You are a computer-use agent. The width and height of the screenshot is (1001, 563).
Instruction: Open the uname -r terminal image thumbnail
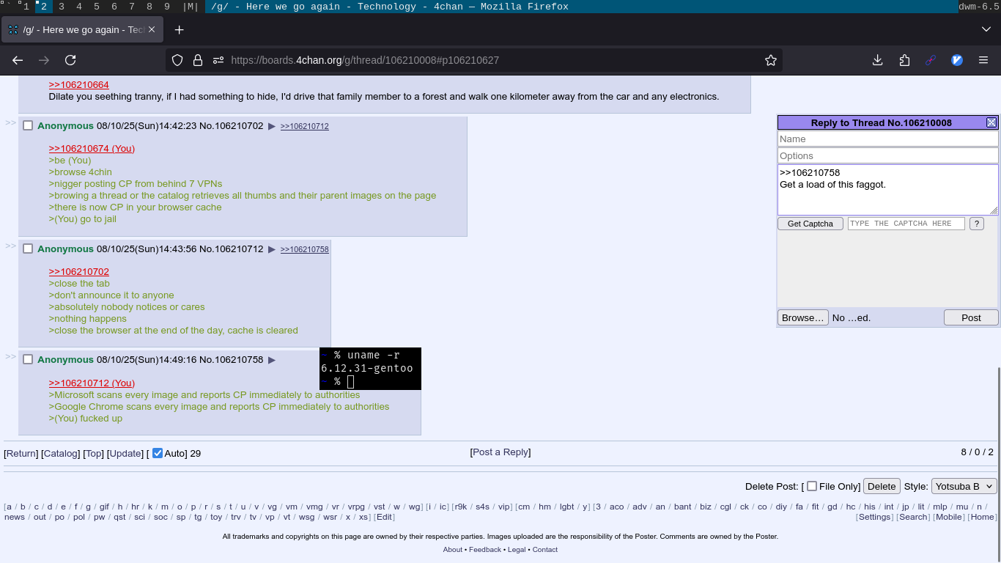pyautogui.click(x=370, y=369)
